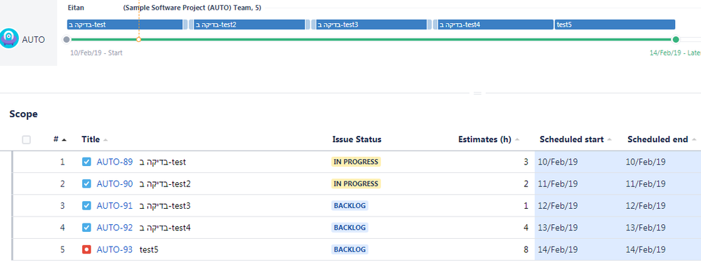
Task: Click title text test5 in the table
Action: point(149,249)
